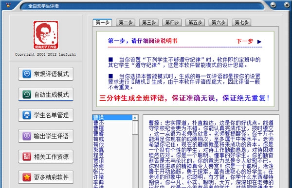Switch to the 第三步 tab
Viewport: 292px width, 188px height.
click(149, 23)
